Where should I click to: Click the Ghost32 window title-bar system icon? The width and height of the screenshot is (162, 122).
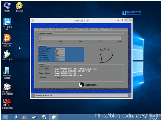(x=33, y=21)
